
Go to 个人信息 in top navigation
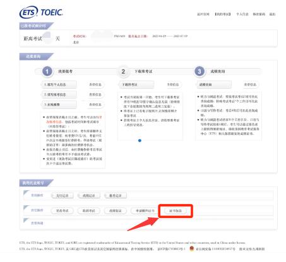click(x=242, y=14)
